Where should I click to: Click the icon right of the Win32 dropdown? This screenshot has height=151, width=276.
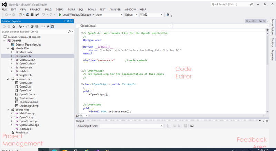coord(168,15)
